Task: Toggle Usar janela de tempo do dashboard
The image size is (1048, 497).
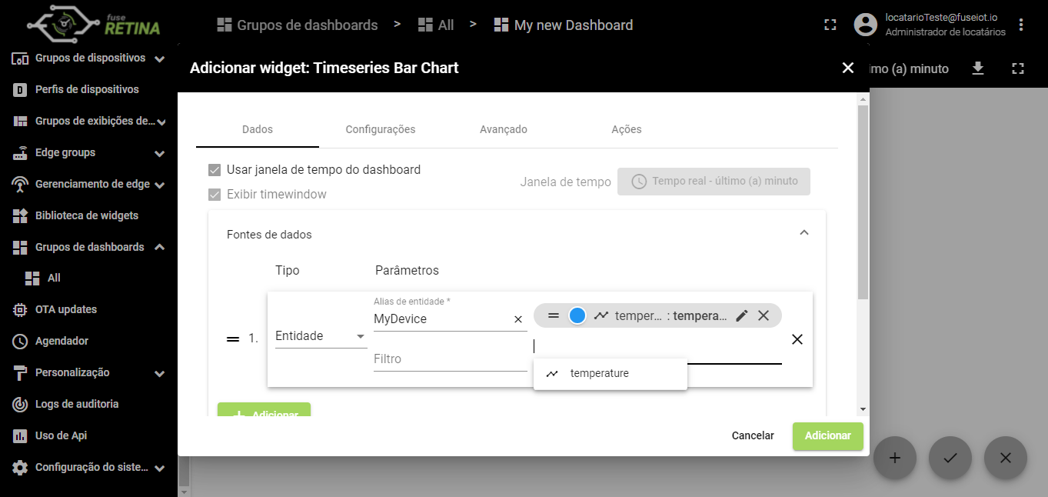Action: (215, 170)
